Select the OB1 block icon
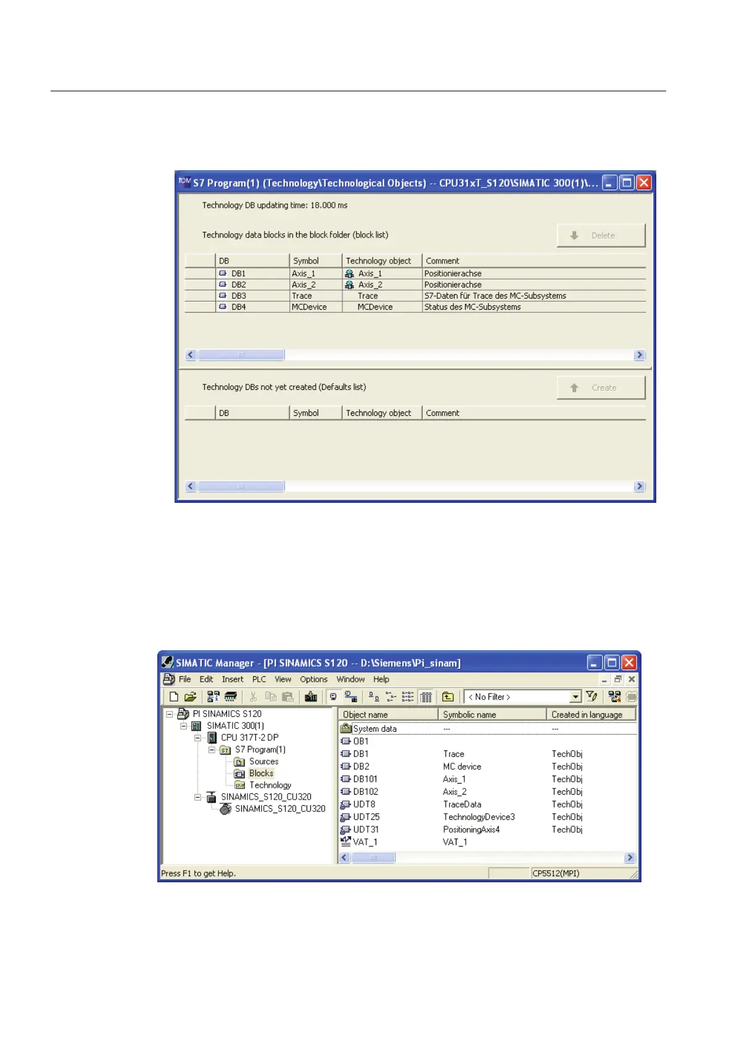734x1039 pixels. coord(346,742)
